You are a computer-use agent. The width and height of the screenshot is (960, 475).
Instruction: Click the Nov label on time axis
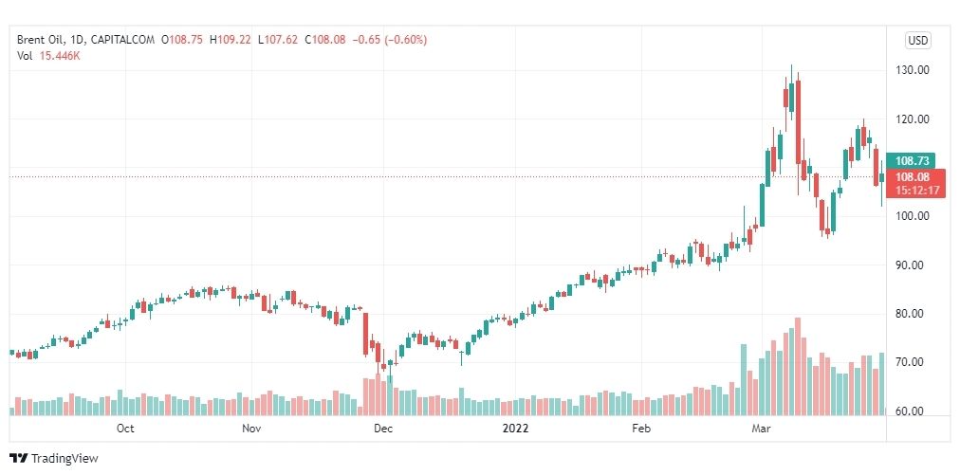click(x=251, y=428)
